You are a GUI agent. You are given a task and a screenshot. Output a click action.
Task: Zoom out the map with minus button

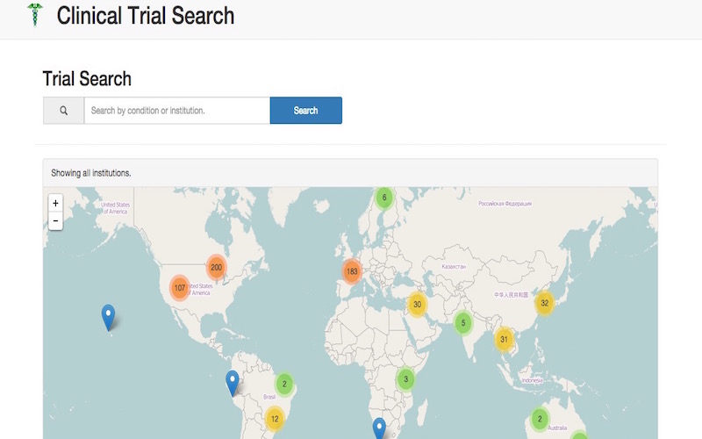coord(55,221)
